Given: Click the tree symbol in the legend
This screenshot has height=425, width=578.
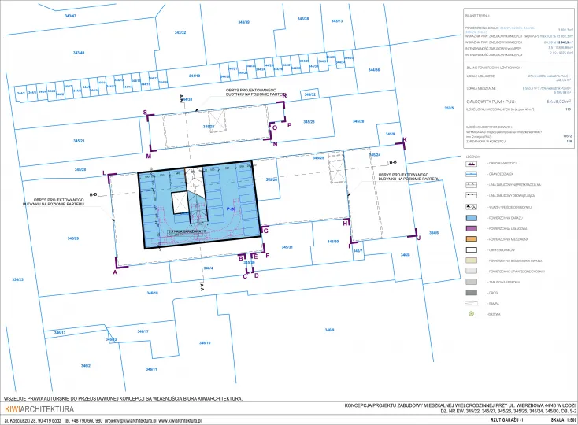Looking at the screenshot, I should pos(472,313).
